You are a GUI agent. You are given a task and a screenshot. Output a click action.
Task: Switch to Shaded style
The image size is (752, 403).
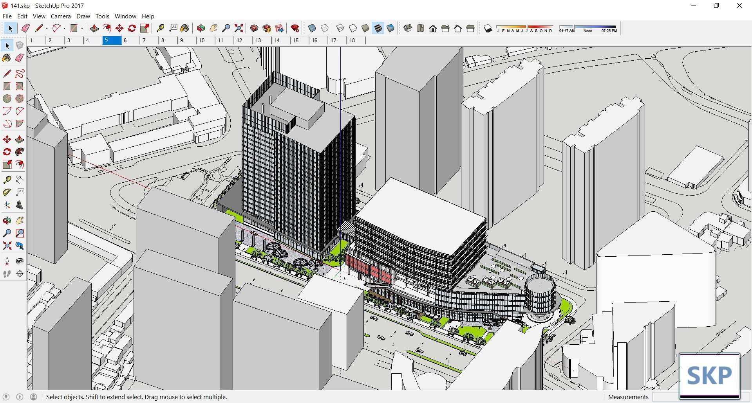365,28
